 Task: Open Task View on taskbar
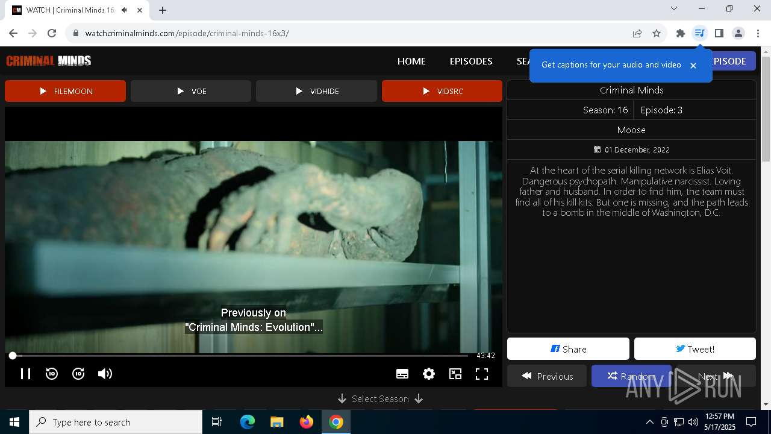coord(217,422)
